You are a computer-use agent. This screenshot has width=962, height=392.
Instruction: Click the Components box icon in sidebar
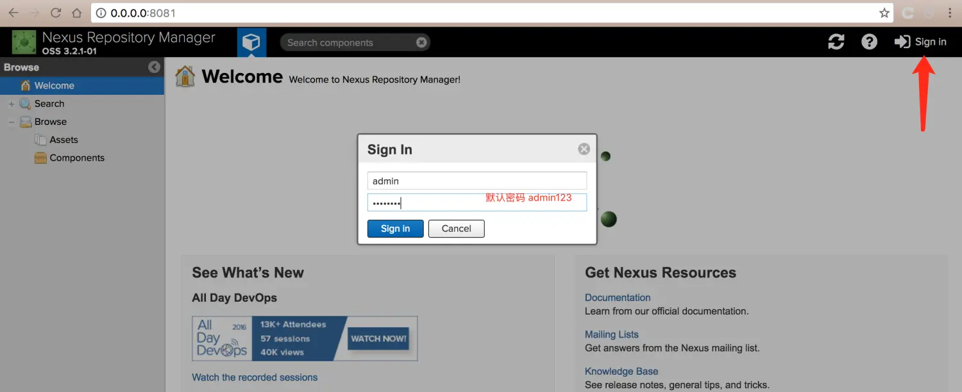[x=40, y=158]
